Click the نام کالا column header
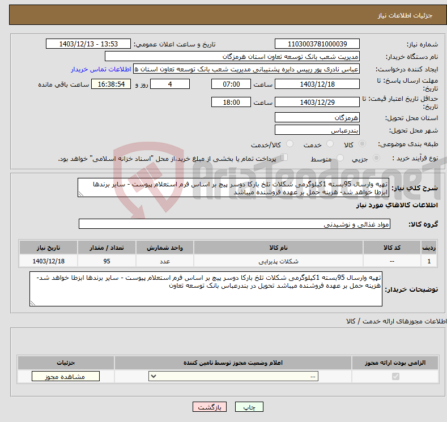Viewport: 447px width, 422px height. coord(278,248)
